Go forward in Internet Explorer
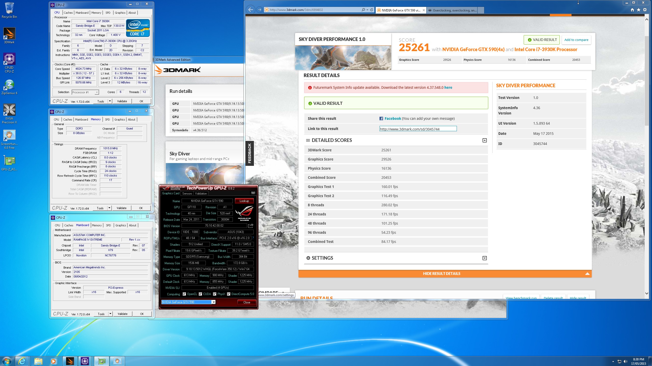The image size is (652, 366). [259, 10]
